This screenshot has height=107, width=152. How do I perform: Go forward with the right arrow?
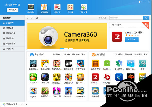[32, 18]
